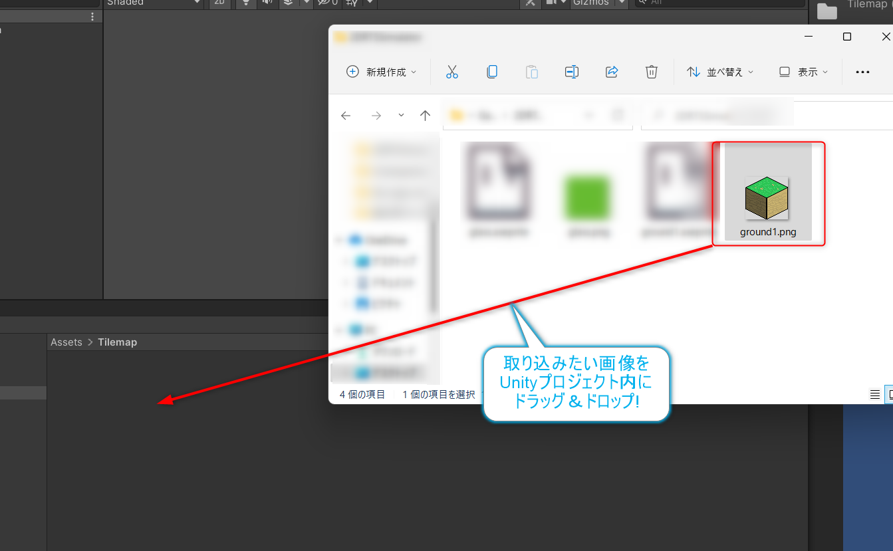
Task: Select the ground1.png thumbnail
Action: coord(767,197)
